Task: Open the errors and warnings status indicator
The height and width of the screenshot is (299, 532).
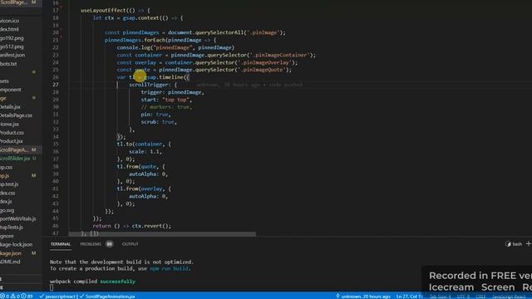Action: (x=17, y=296)
